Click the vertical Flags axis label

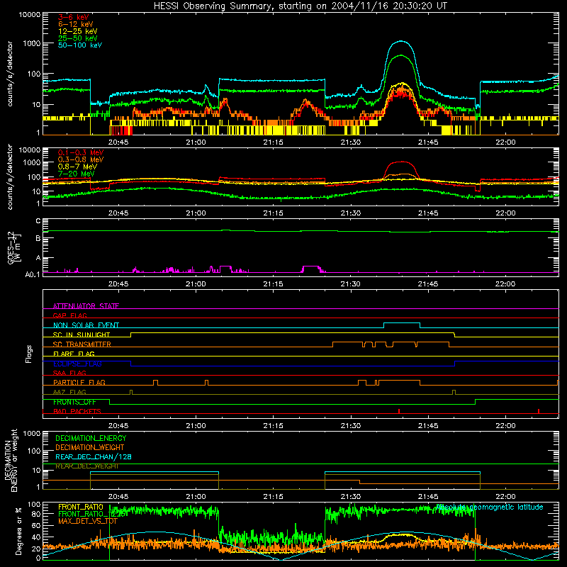pyautogui.click(x=28, y=354)
